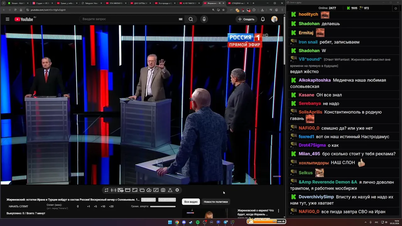This screenshot has height=226, width=402.
Task: Add +20 minutes to split
Action: [111, 207]
